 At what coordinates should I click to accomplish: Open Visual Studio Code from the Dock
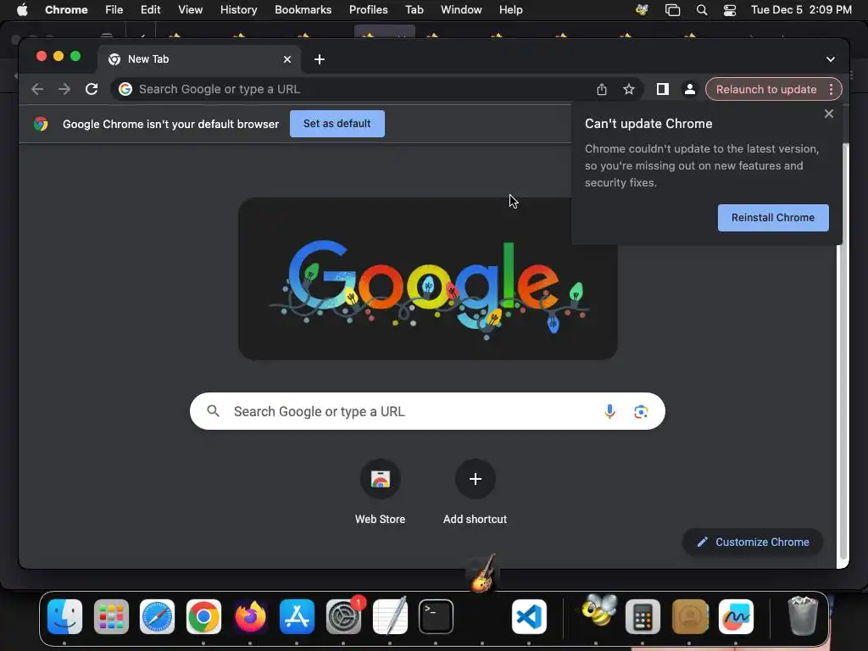(529, 616)
